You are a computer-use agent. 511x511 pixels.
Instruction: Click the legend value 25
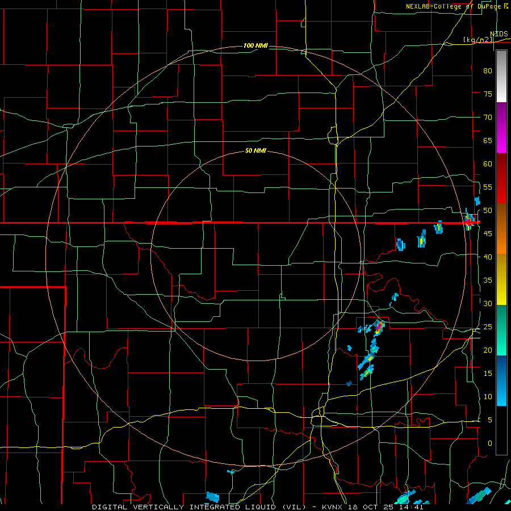pos(488,327)
